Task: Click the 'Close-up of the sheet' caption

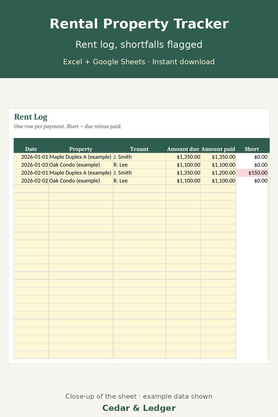Action: coord(139,396)
